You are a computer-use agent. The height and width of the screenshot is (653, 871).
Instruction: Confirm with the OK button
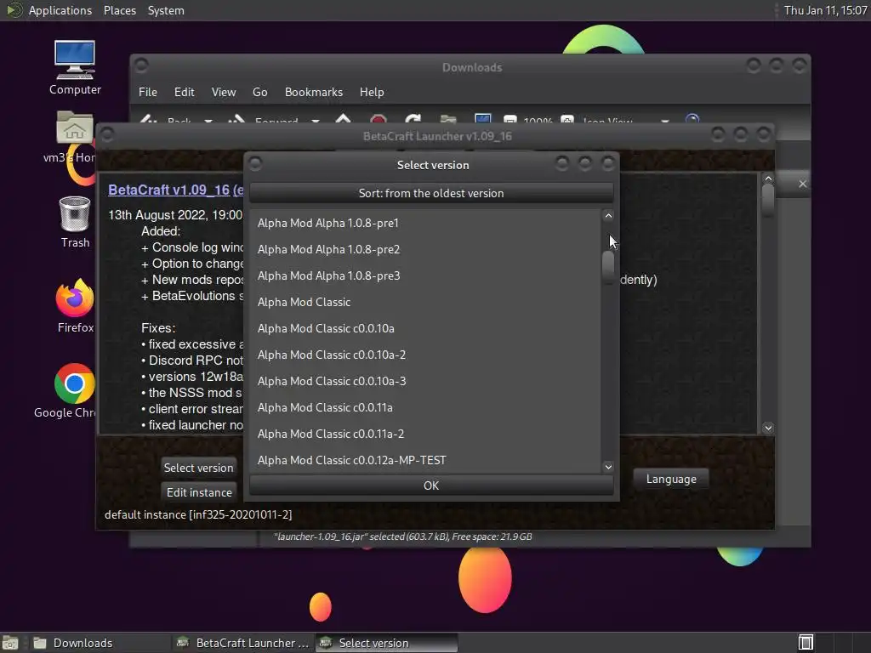click(x=431, y=485)
